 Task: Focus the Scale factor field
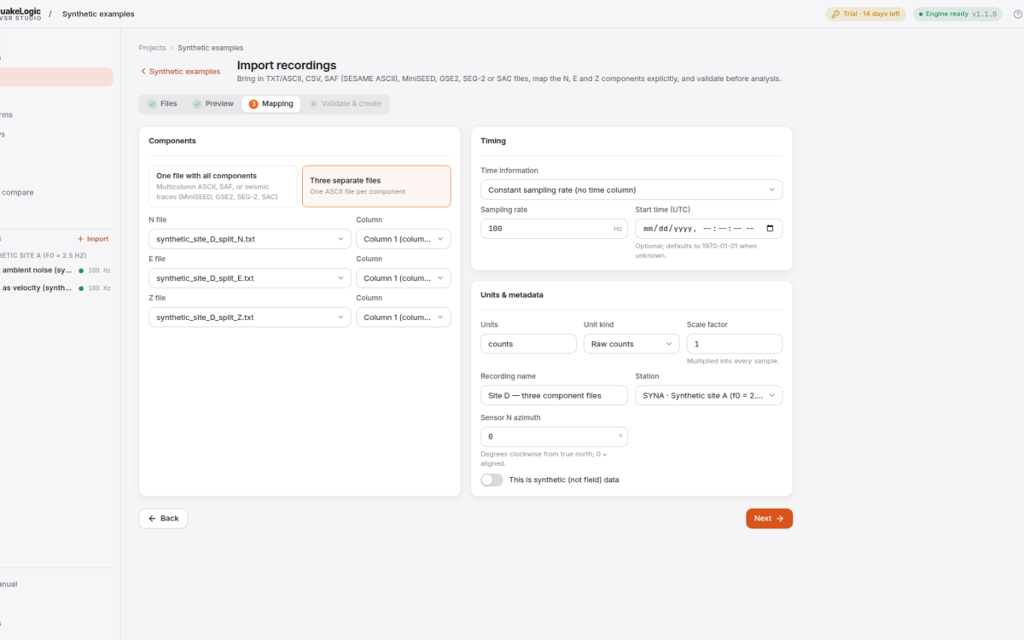click(x=735, y=344)
